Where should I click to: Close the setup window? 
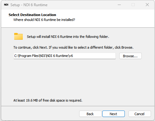(147, 5)
